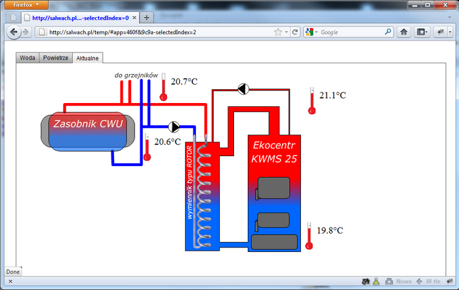Switch to the Woda tab
This screenshot has height=290, width=459.
[28, 58]
